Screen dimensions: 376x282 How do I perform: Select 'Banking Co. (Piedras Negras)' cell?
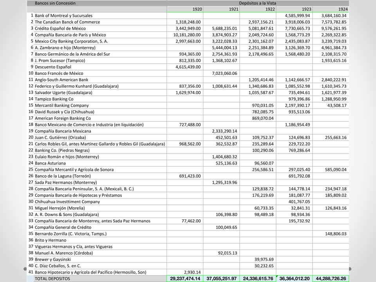click(x=100, y=150)
